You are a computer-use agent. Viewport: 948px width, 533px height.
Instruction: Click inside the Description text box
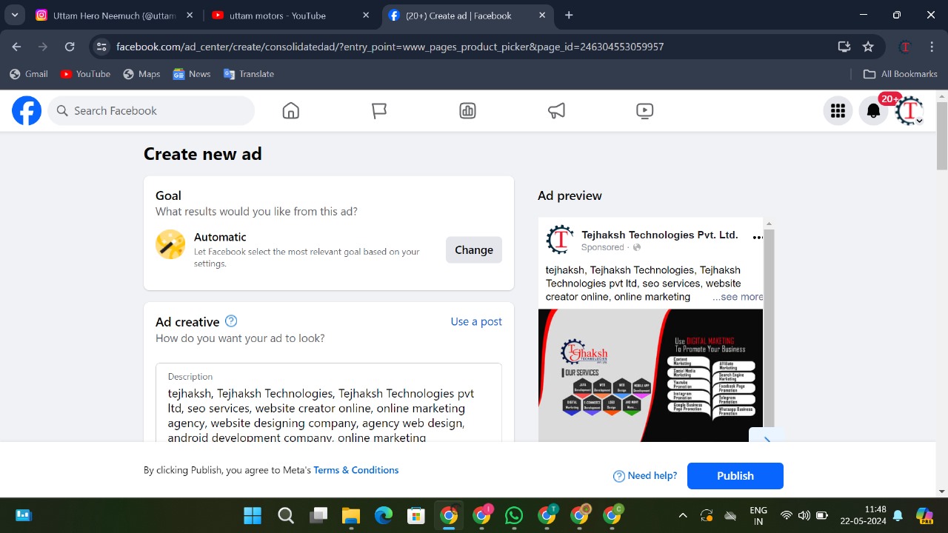[329, 403]
